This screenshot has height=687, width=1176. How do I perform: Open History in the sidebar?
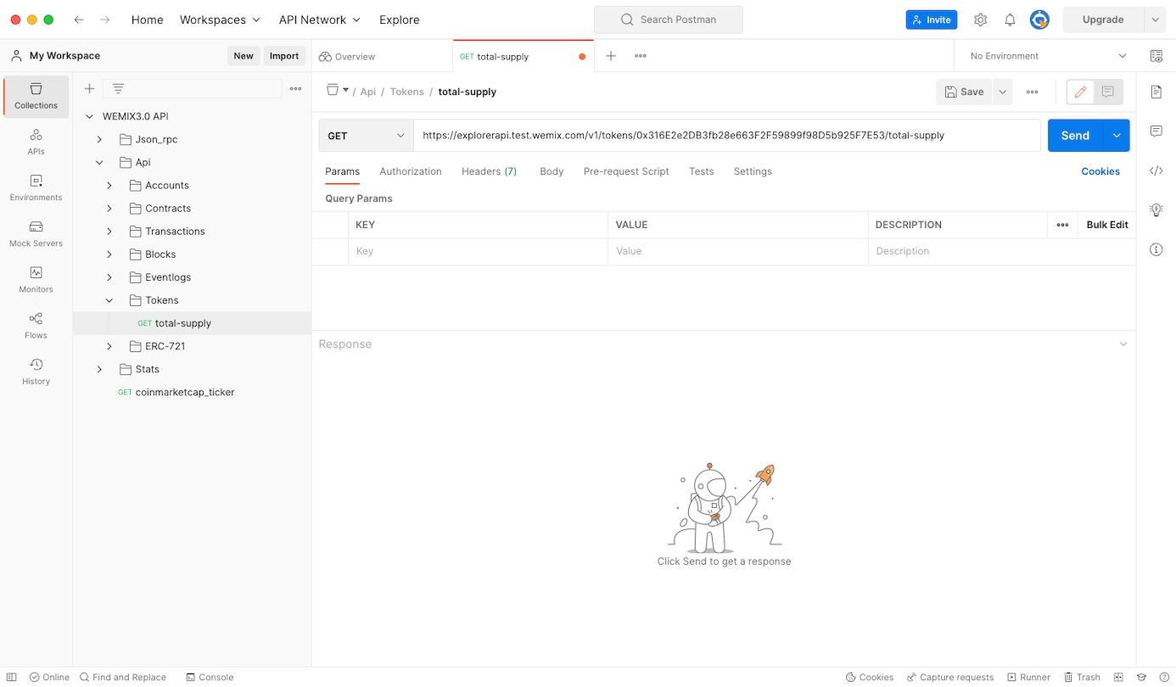tap(36, 371)
